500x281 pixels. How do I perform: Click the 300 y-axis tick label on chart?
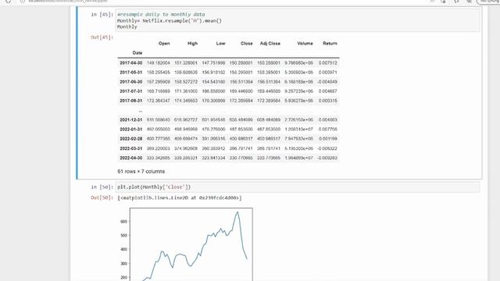tap(123, 264)
